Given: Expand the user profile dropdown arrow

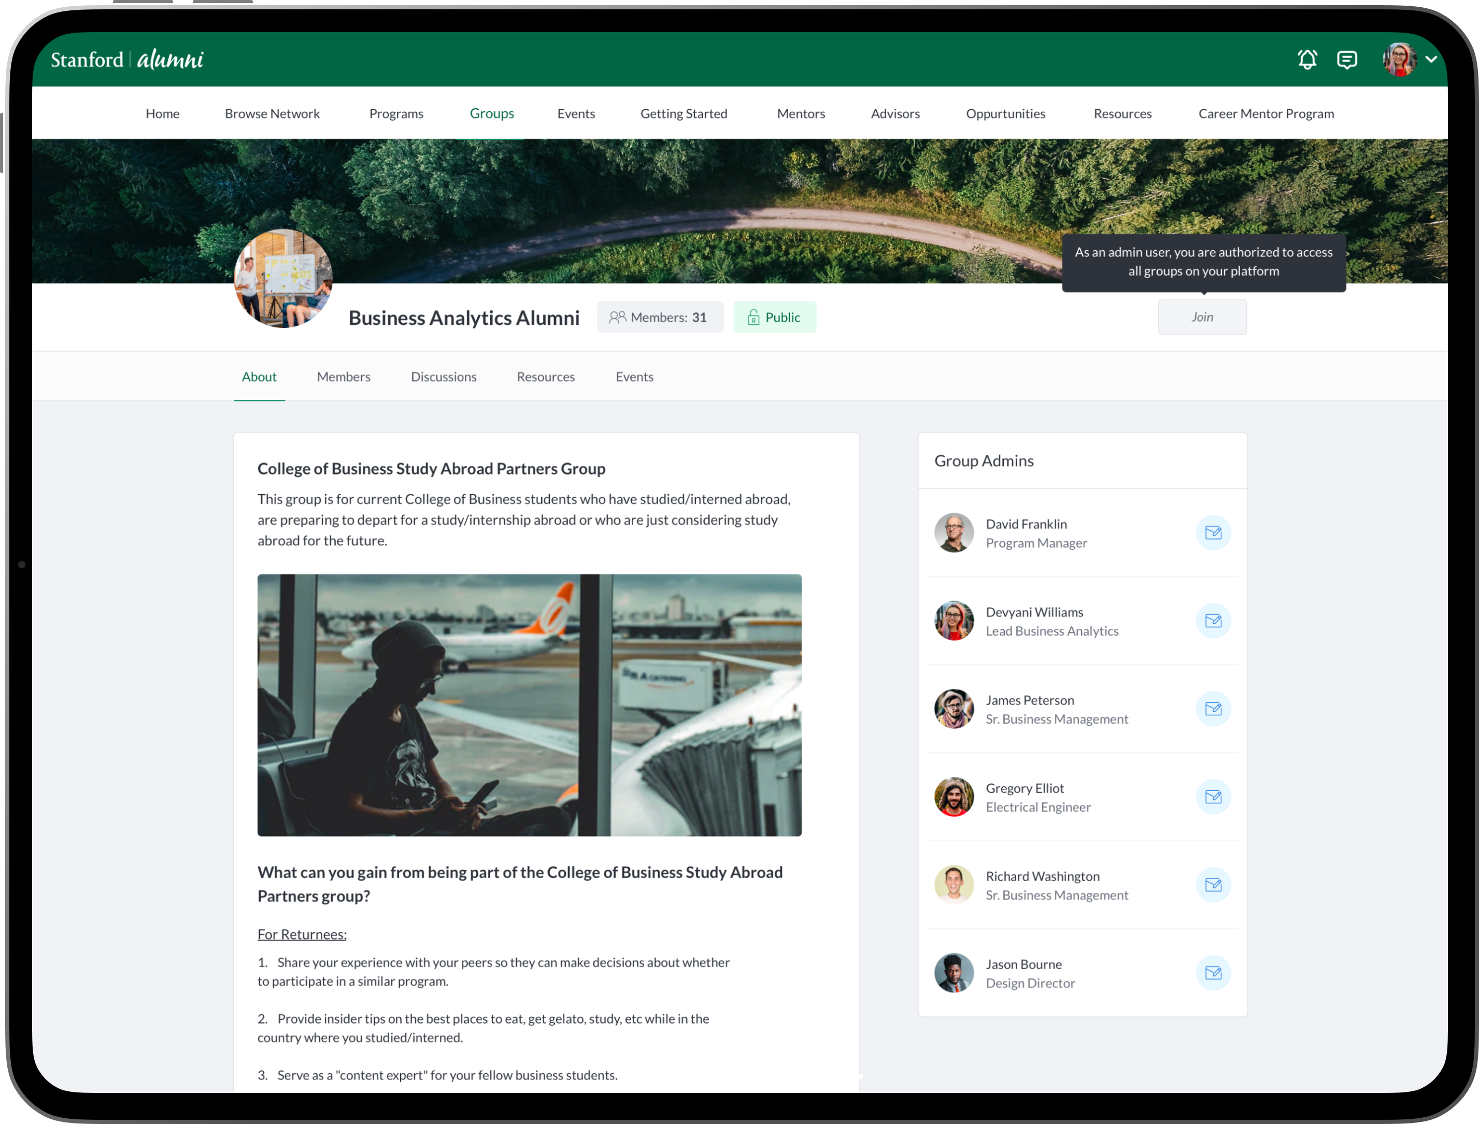Looking at the screenshot, I should click(1431, 60).
